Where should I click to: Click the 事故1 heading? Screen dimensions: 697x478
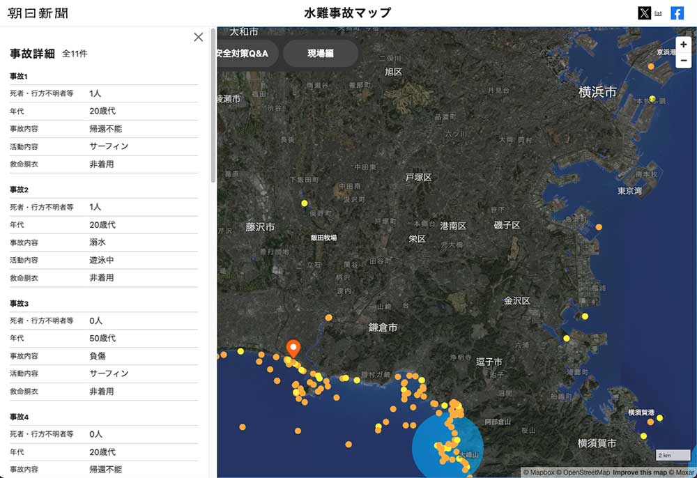coord(19,77)
